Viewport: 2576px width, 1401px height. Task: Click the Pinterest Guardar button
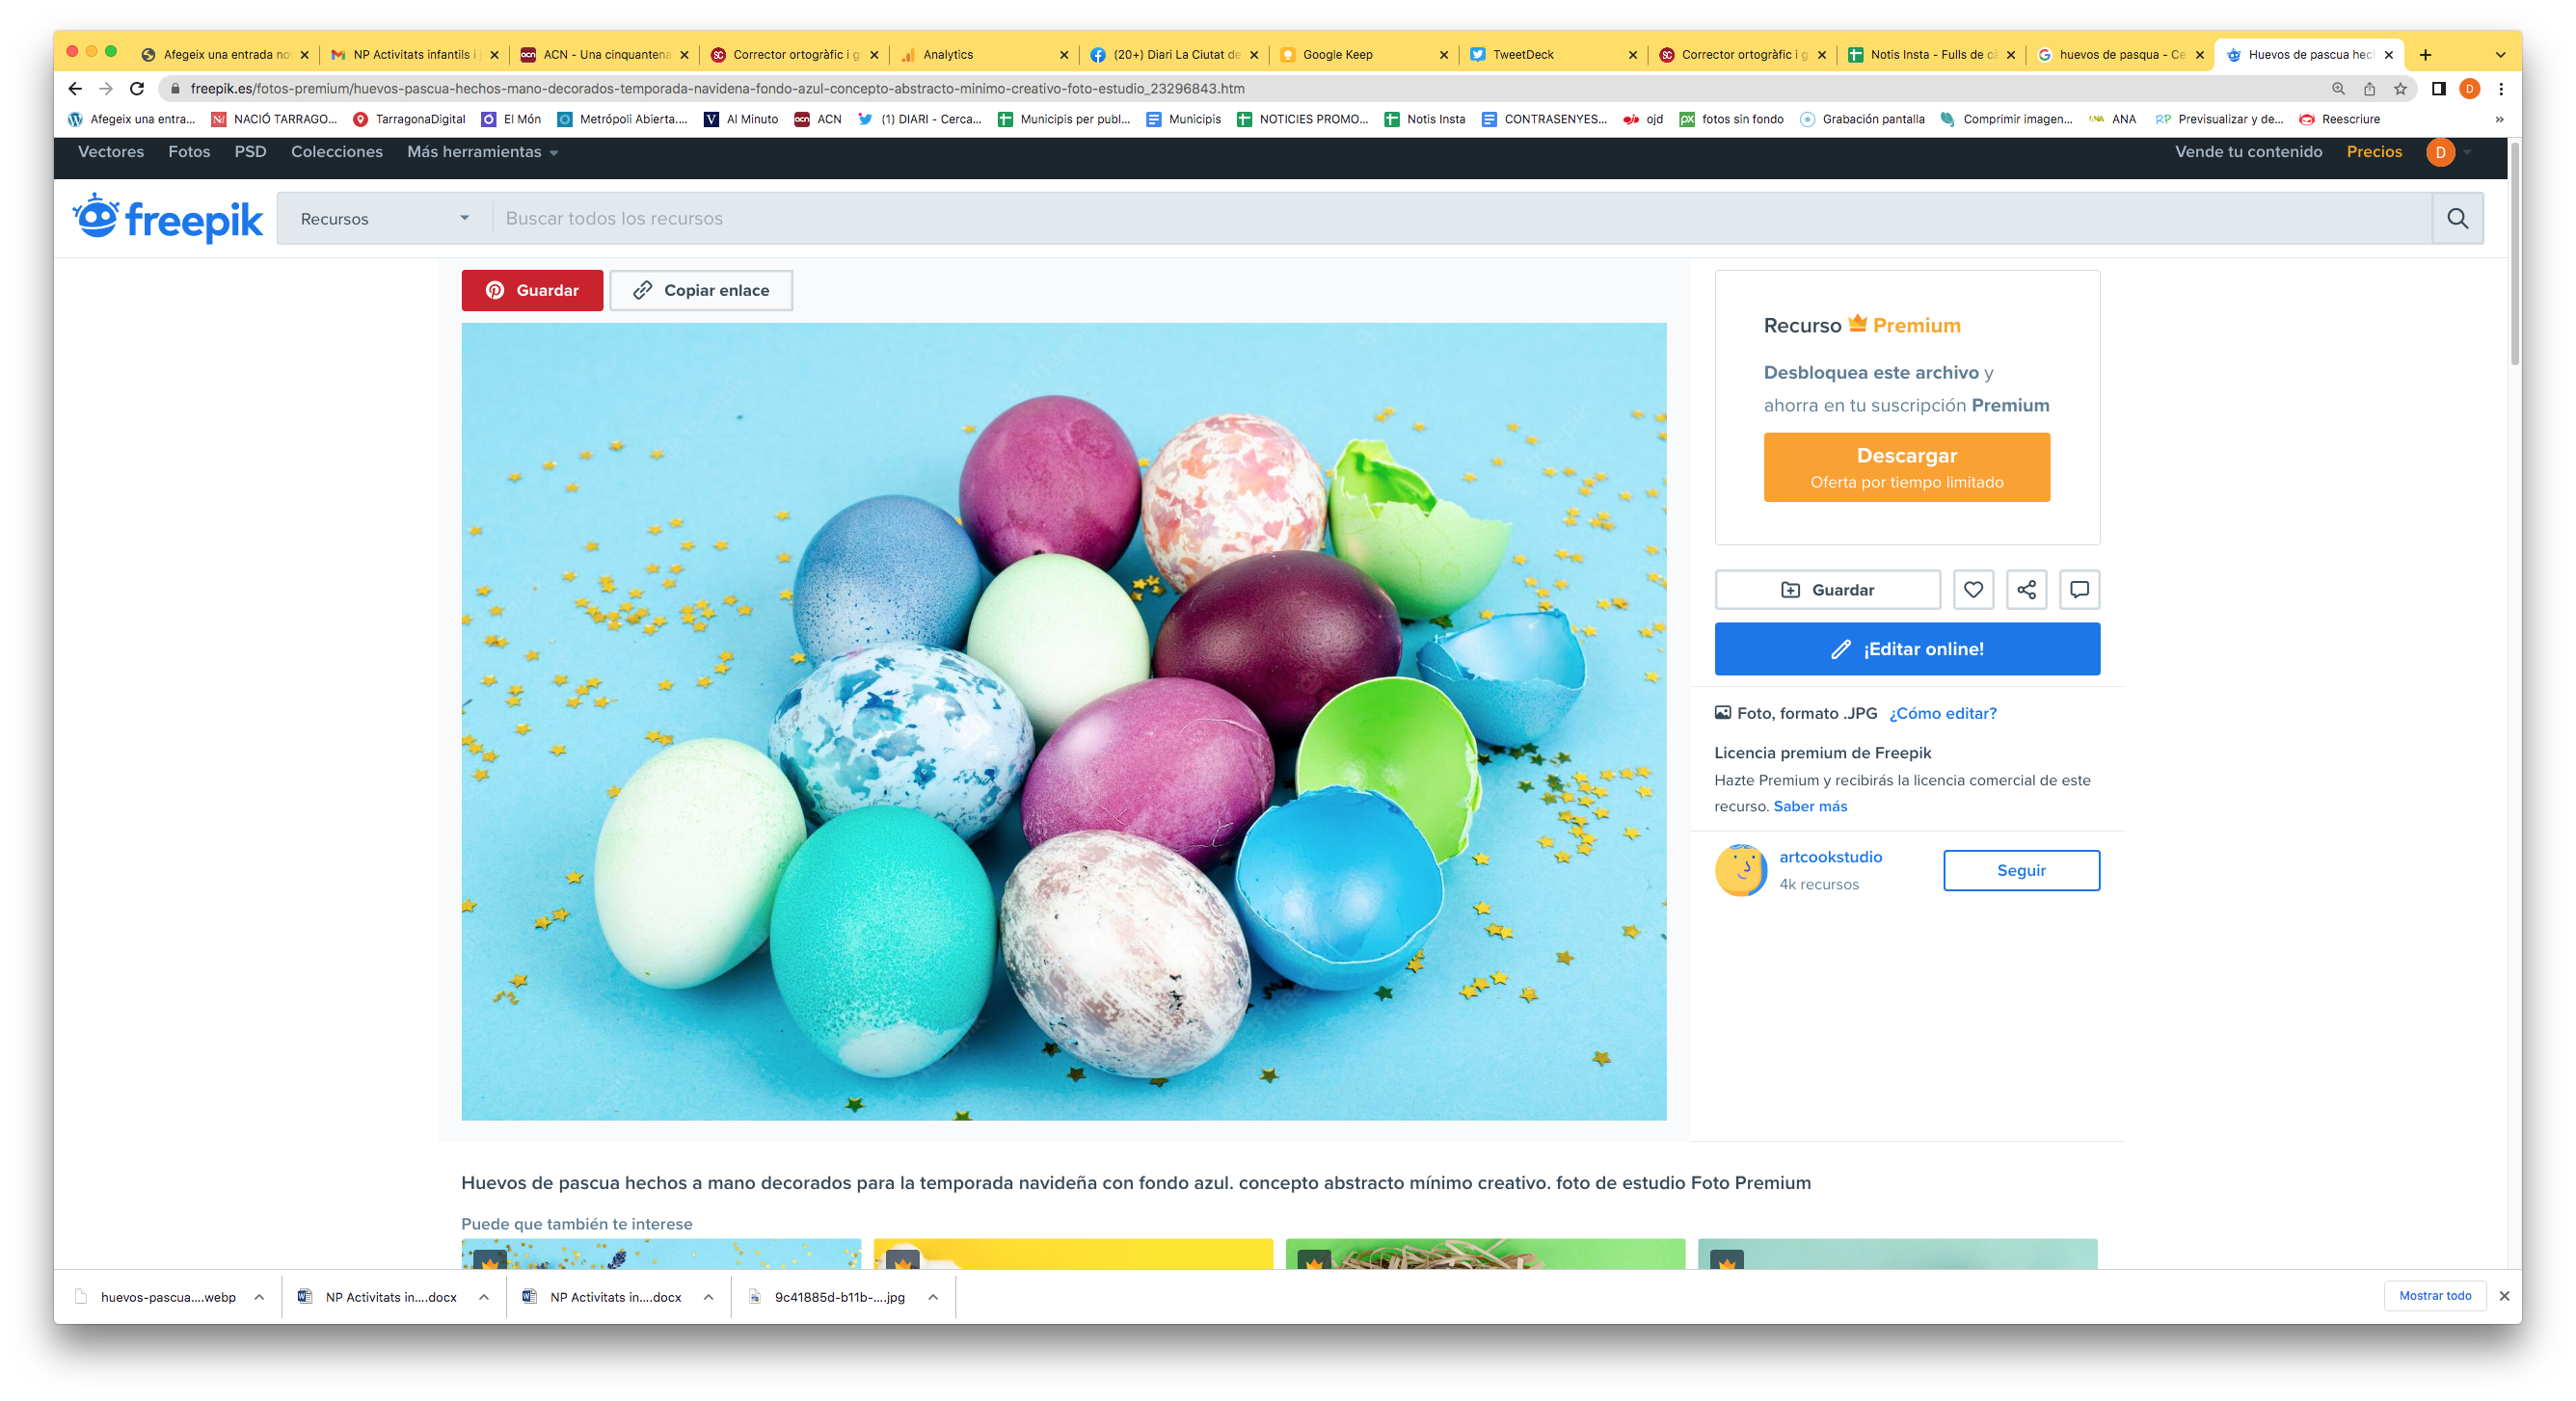532,290
